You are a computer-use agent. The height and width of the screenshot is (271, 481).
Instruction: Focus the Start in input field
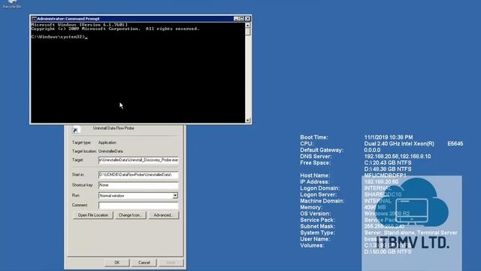pyautogui.click(x=138, y=175)
